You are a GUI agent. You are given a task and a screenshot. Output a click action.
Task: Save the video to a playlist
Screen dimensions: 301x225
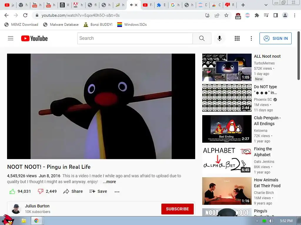tap(98, 191)
